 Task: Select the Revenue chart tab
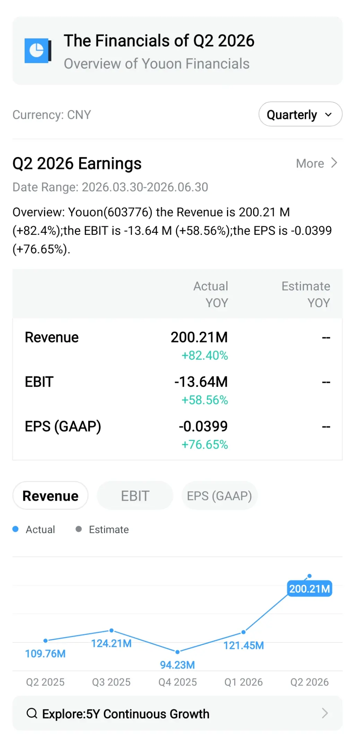pos(50,496)
